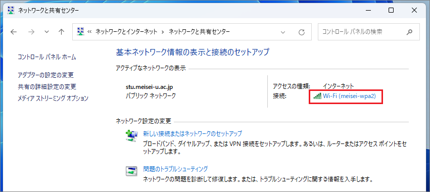Expand the address bar history dropdown

click(x=283, y=32)
